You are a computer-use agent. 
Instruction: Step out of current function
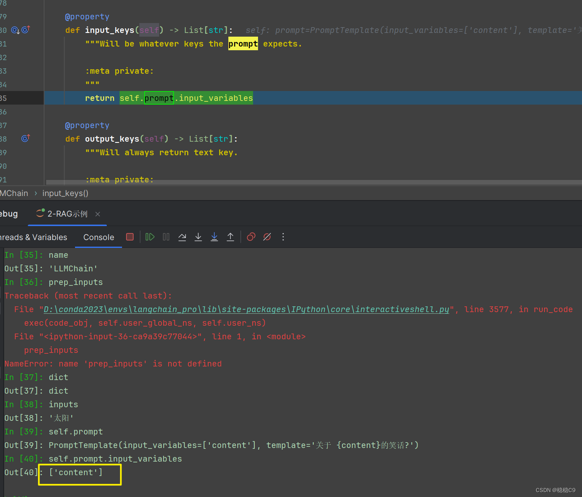230,237
